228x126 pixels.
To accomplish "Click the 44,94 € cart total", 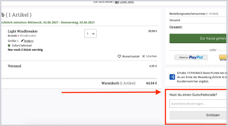I will 151,83.
